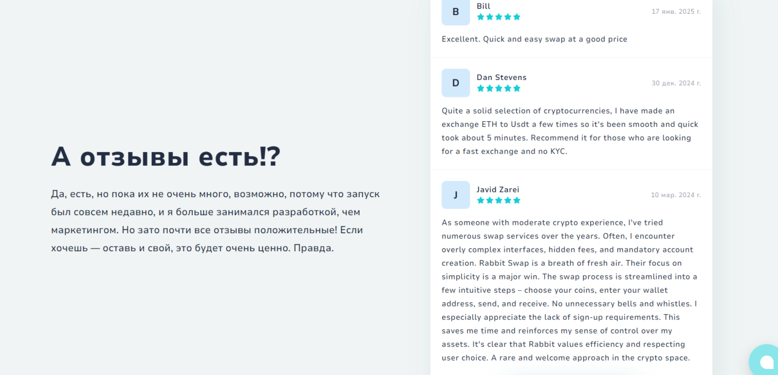Viewport: 778px width, 375px height.
Task: Click the reviewer name "Dan Stevens"
Action: (x=501, y=77)
